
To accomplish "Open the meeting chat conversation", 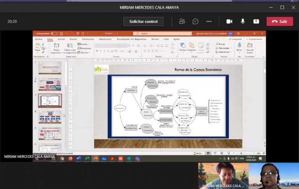I will (x=195, y=21).
